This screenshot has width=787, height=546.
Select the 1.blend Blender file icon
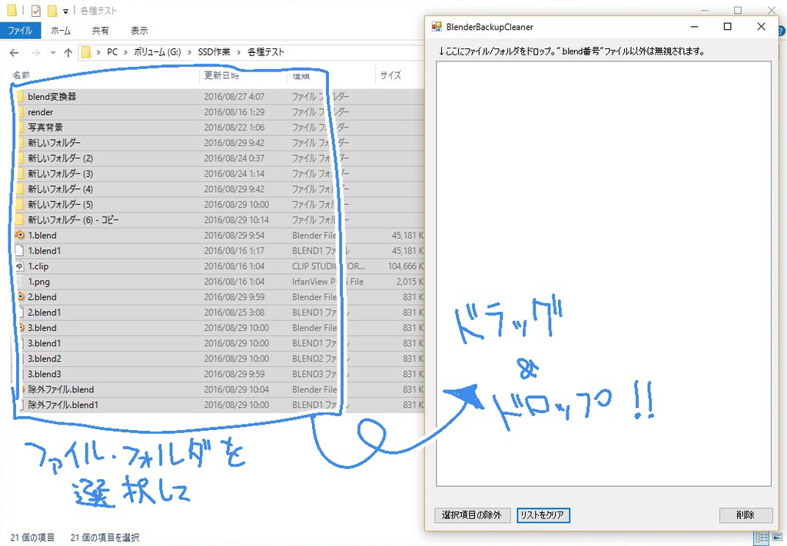click(20, 235)
